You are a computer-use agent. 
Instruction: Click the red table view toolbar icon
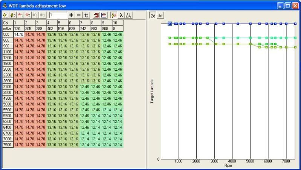96,15
